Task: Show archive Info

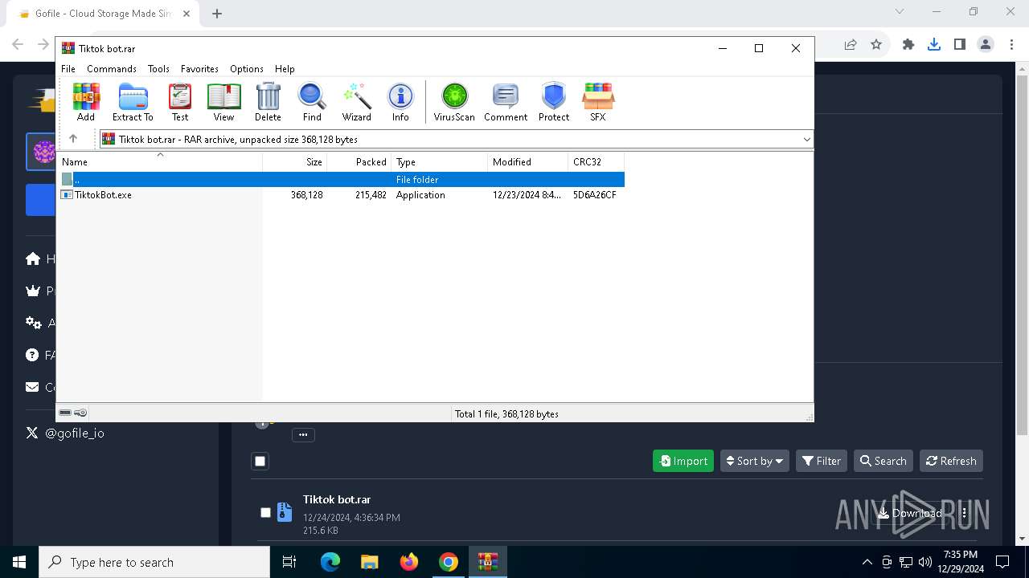Action: coord(400,102)
